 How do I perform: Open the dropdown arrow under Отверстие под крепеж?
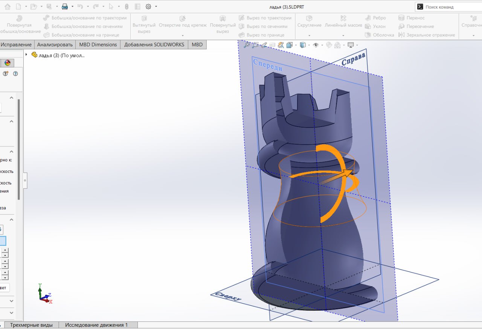point(183,35)
